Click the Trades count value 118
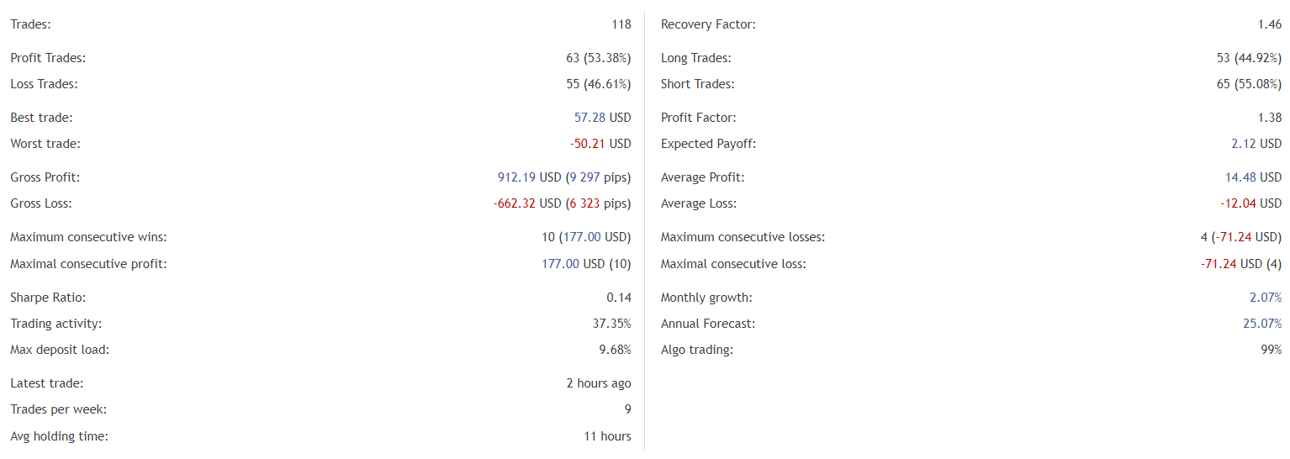The width and height of the screenshot is (1290, 459). tap(621, 24)
